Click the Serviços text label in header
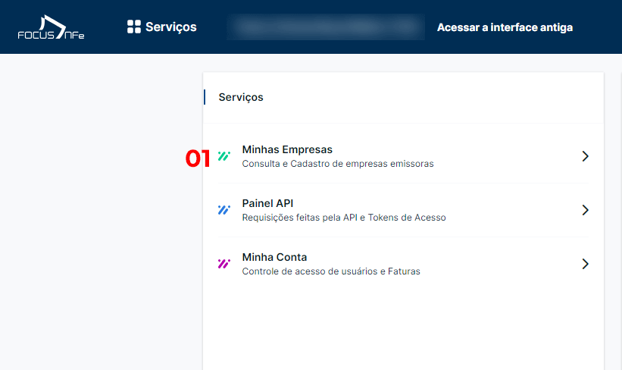This screenshot has width=622, height=370. click(171, 27)
